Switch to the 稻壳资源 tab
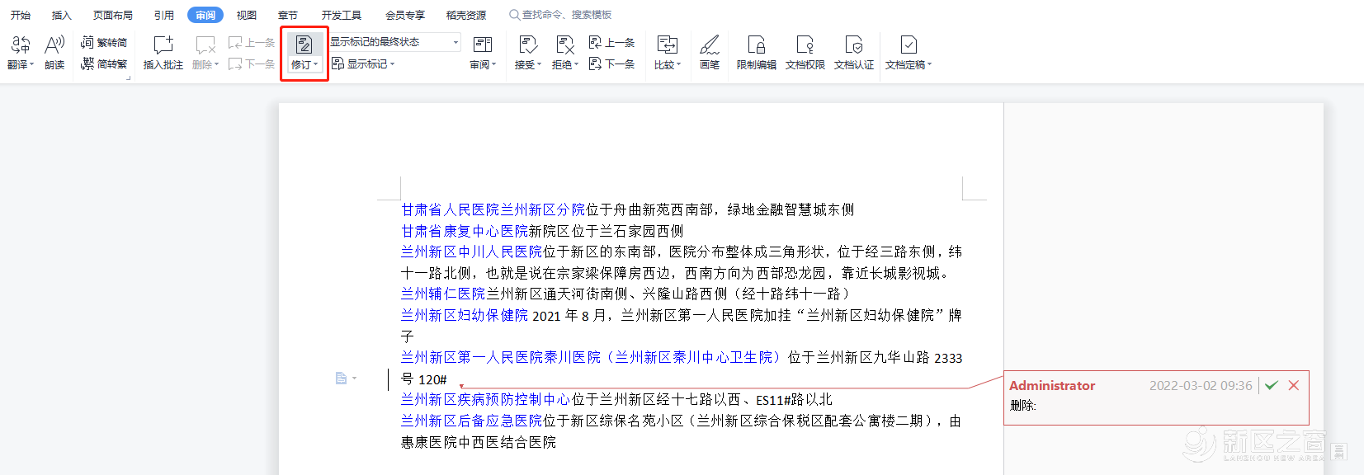Image resolution: width=1364 pixels, height=475 pixels. [x=466, y=15]
